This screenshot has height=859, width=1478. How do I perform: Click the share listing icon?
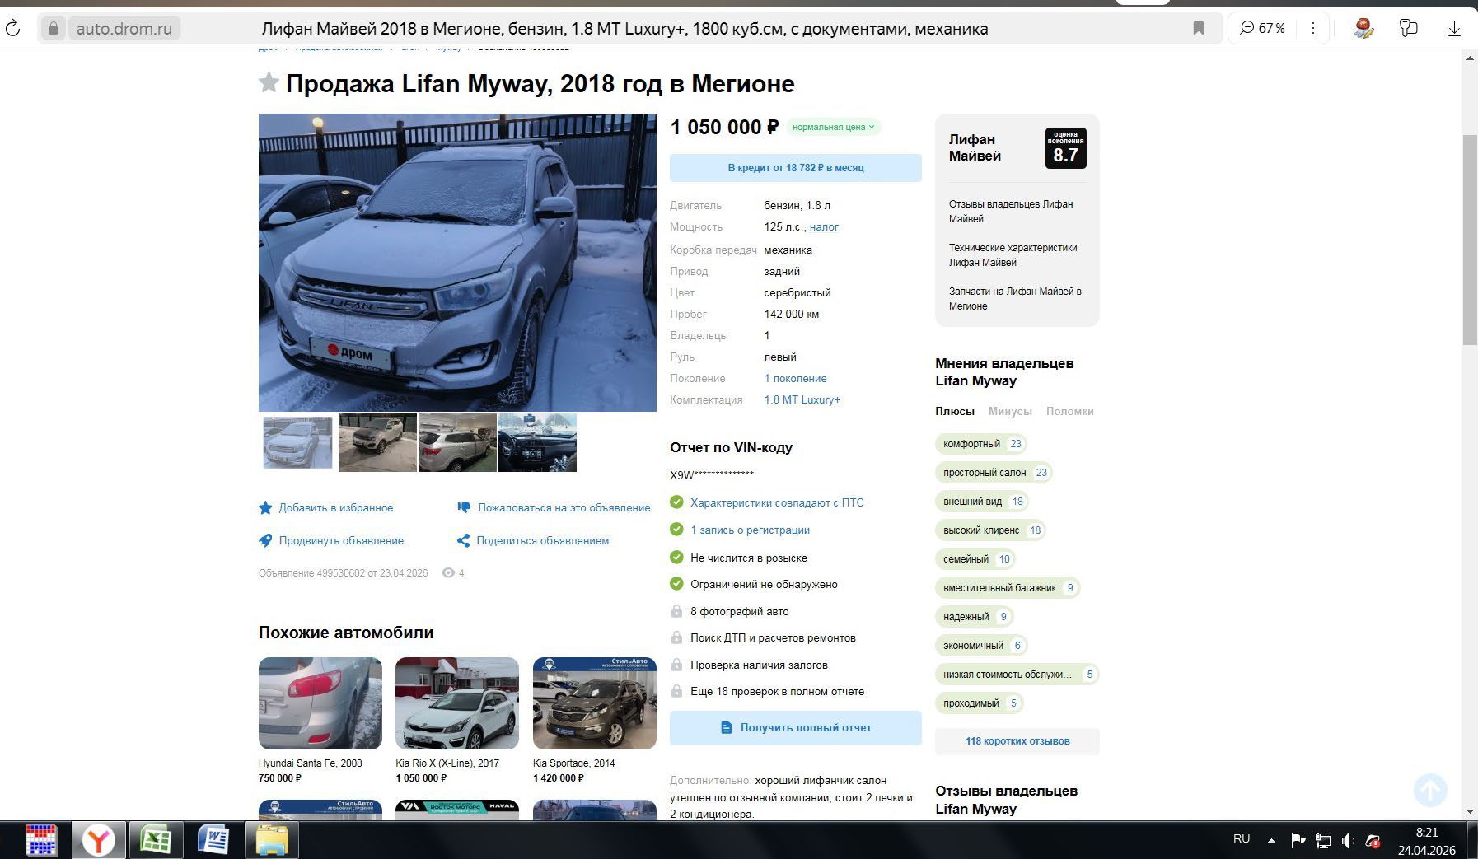463,541
